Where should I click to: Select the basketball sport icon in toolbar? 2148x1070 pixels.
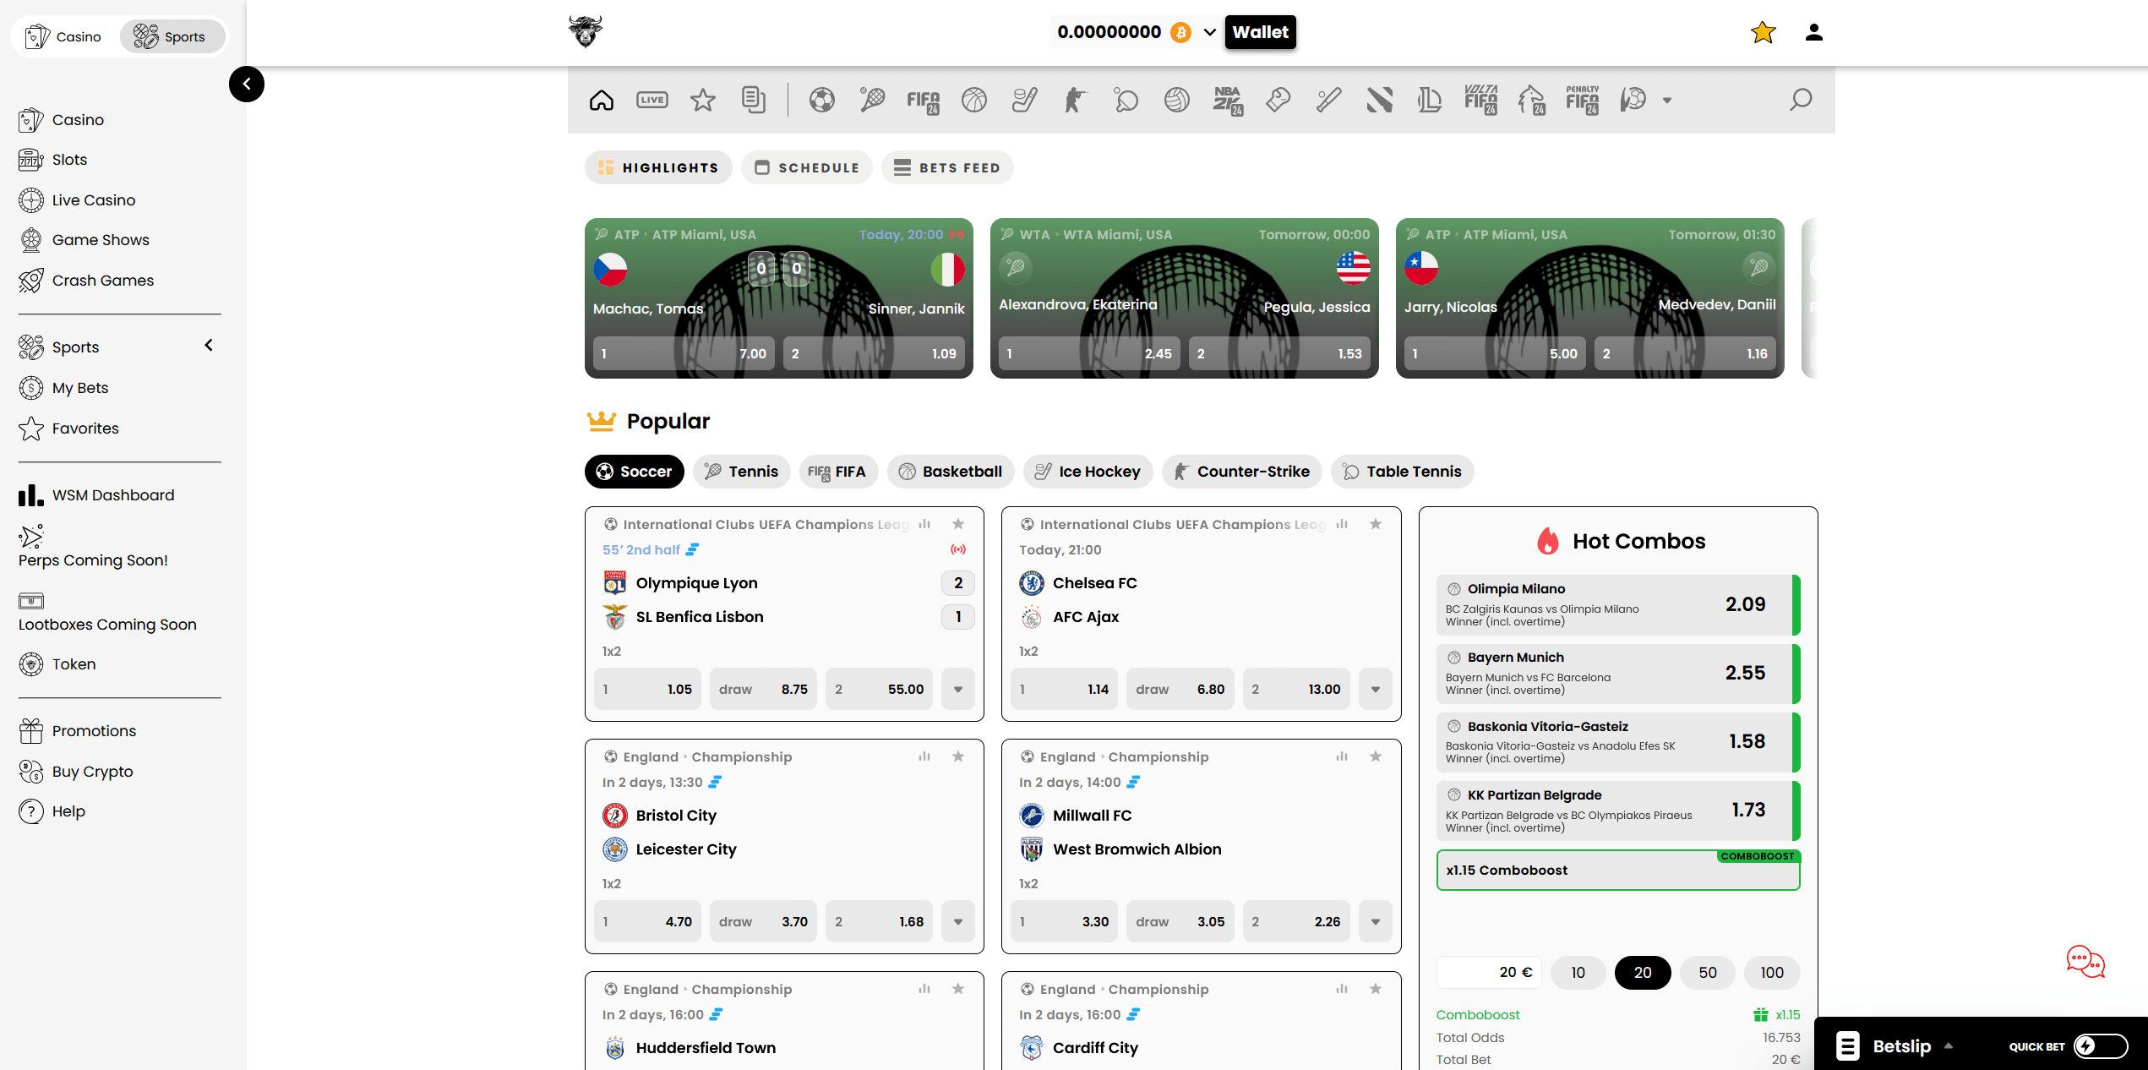973,101
